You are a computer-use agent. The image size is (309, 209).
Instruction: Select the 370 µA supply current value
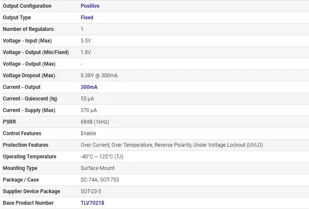coord(88,110)
